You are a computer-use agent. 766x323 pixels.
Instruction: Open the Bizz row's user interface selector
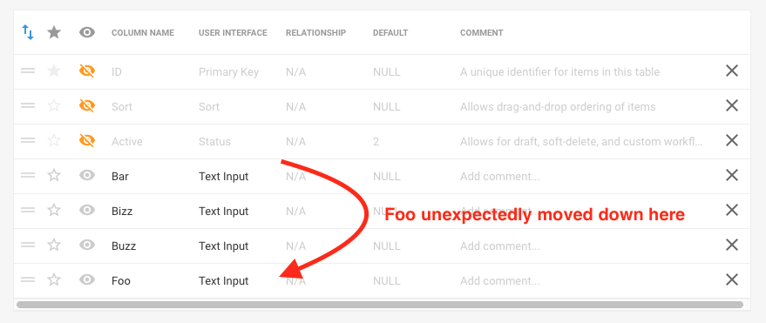223,212
